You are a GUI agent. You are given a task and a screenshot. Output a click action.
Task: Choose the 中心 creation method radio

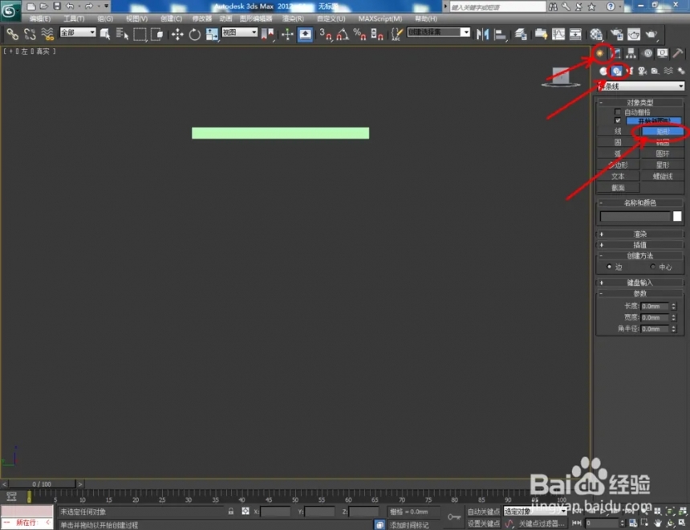(652, 267)
